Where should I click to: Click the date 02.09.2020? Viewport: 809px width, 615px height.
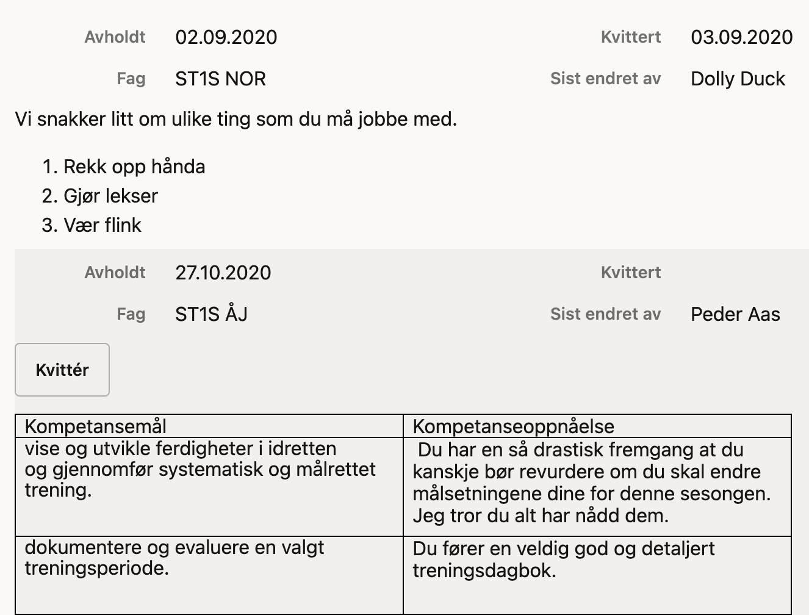[226, 37]
